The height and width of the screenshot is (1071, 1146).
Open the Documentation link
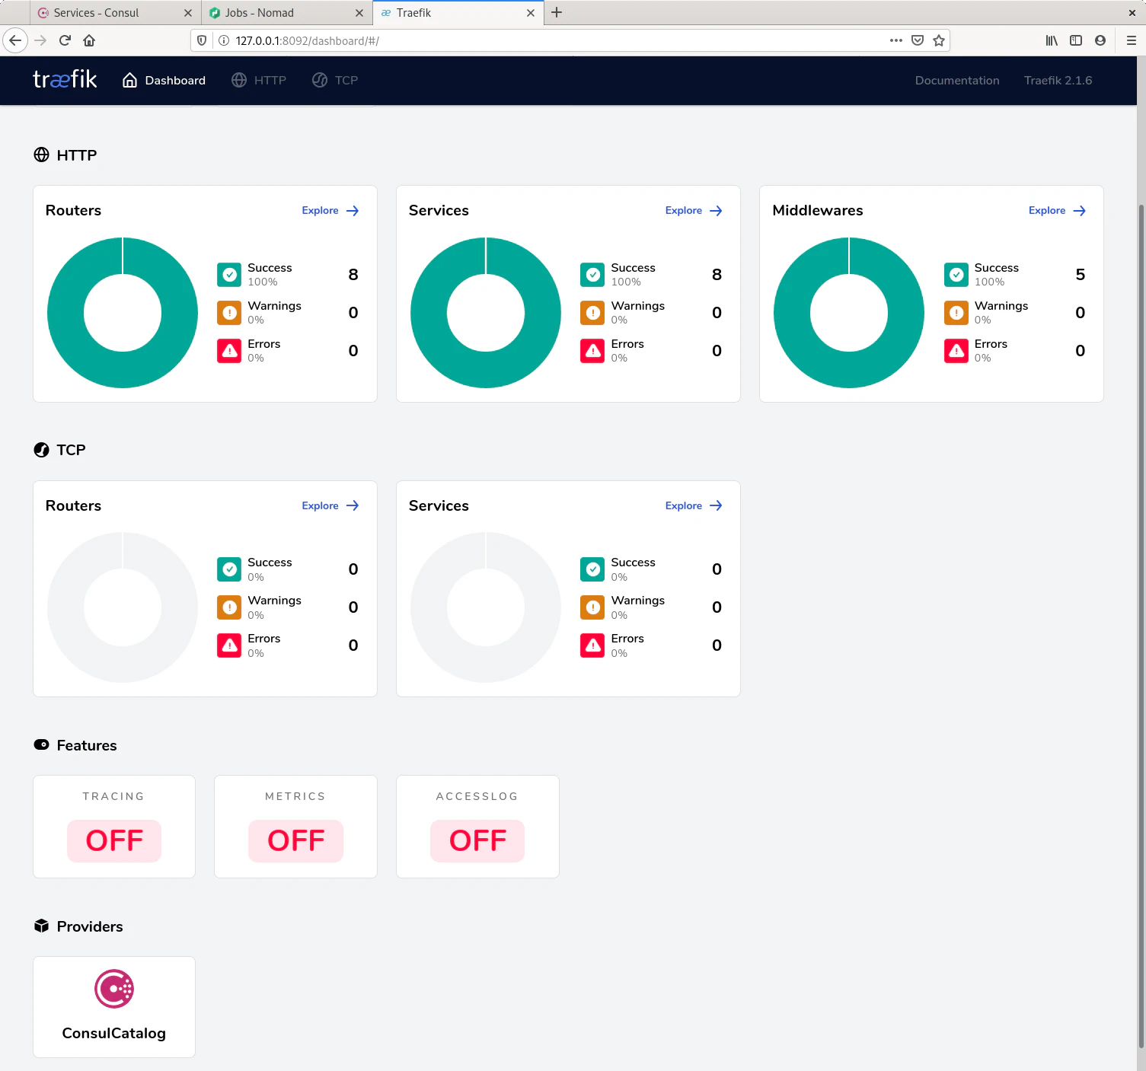pyautogui.click(x=956, y=80)
